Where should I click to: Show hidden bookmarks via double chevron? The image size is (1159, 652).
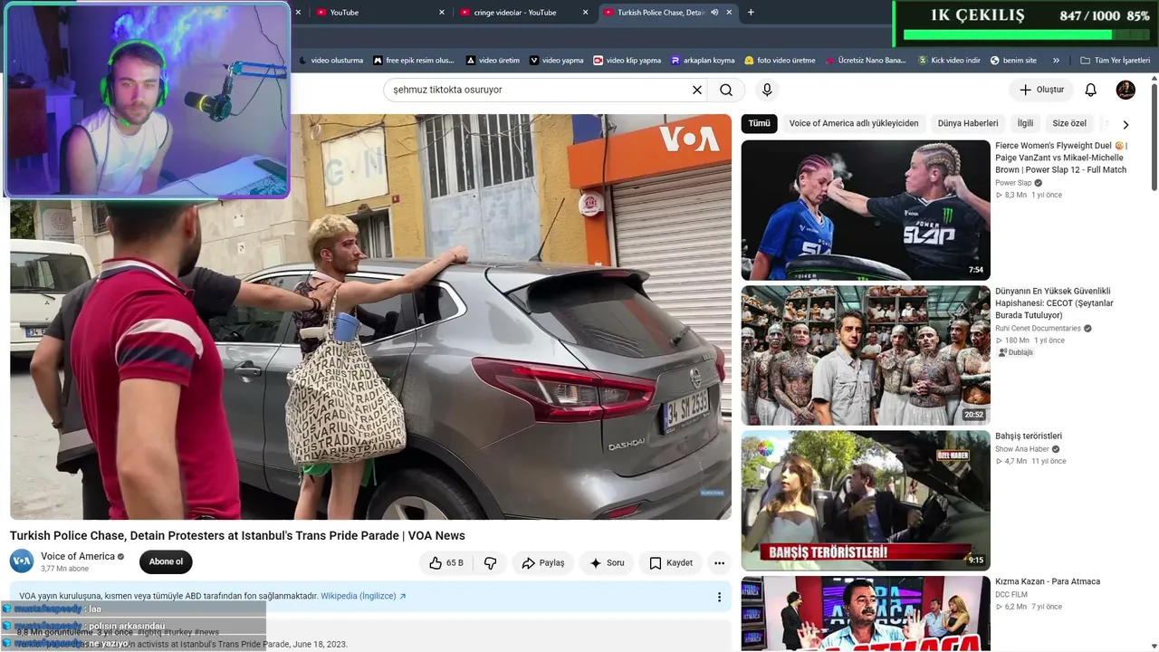[1056, 61]
